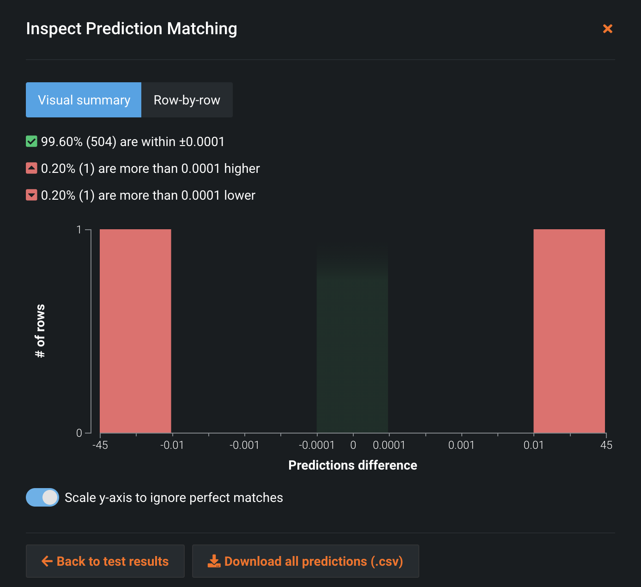Toggle Scale y-axis to ignore perfect matches
This screenshot has height=587, width=641.
point(42,497)
